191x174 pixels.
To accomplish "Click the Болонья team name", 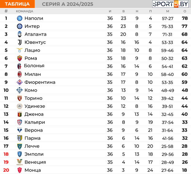I will click(34, 66).
